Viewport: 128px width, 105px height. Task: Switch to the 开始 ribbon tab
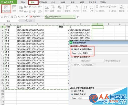[x=23, y=2]
